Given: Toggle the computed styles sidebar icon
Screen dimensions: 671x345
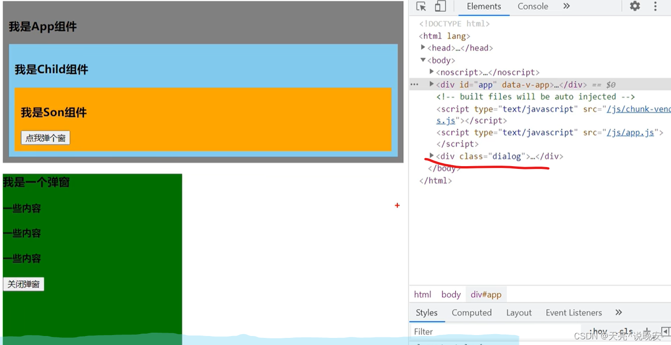Looking at the screenshot, I should coord(665,331).
